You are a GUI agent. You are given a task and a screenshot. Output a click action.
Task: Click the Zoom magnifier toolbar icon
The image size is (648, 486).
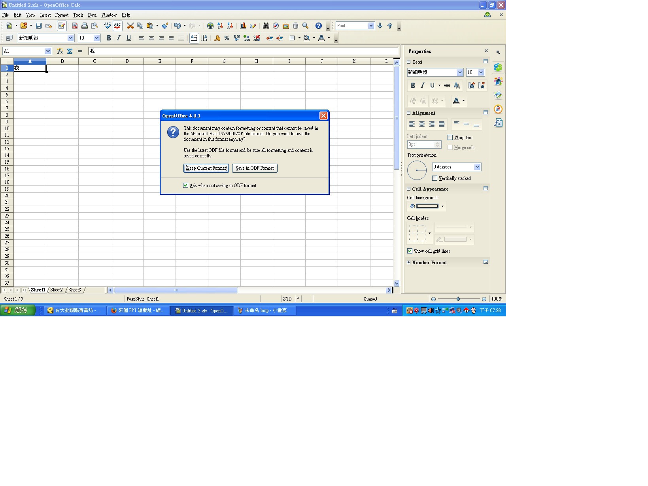tap(305, 26)
